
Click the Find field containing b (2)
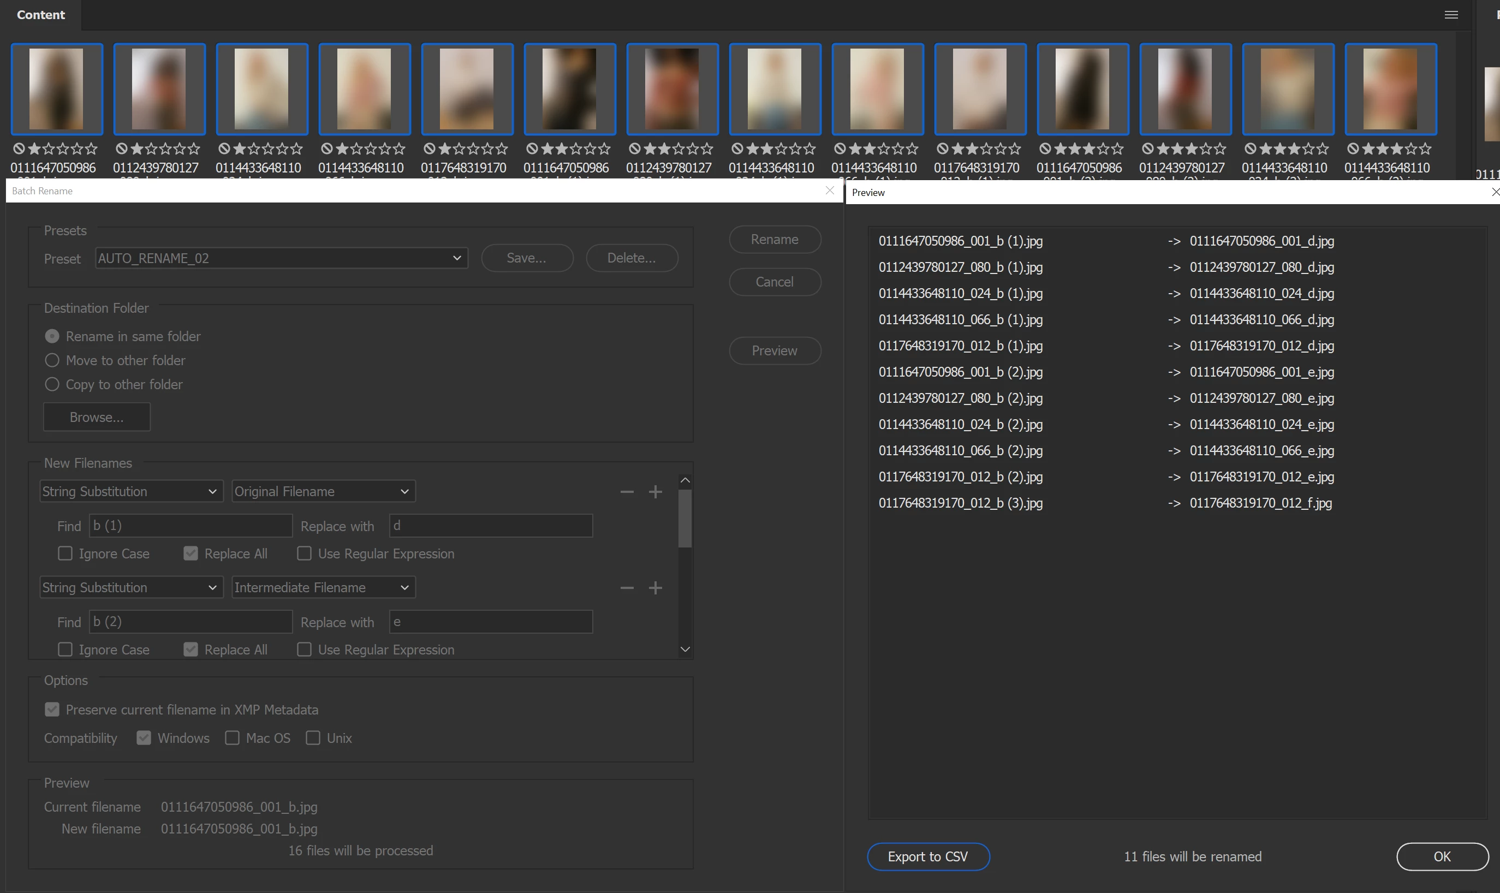point(190,622)
